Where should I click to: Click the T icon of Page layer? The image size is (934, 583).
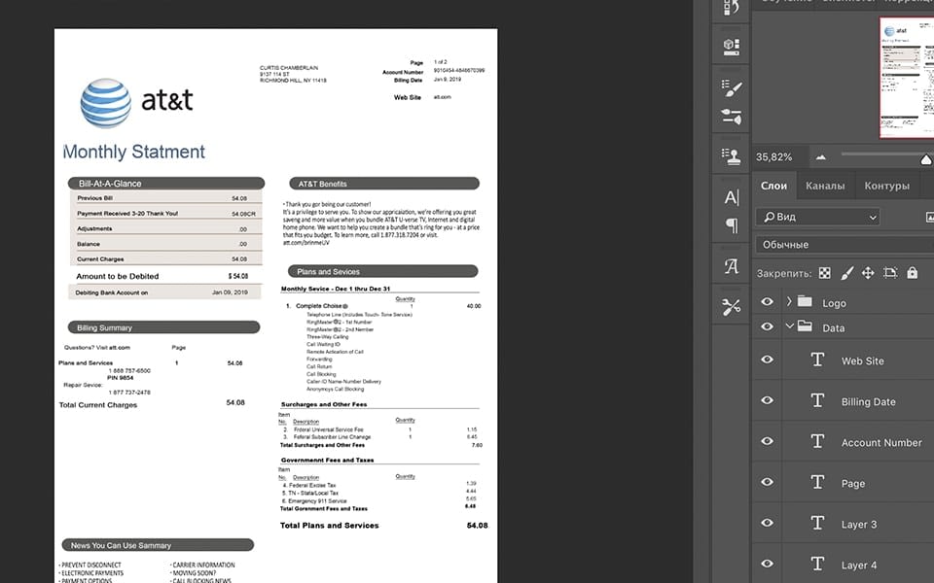[818, 482]
